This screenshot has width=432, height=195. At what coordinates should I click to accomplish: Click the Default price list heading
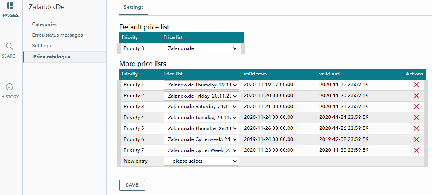pyautogui.click(x=144, y=27)
